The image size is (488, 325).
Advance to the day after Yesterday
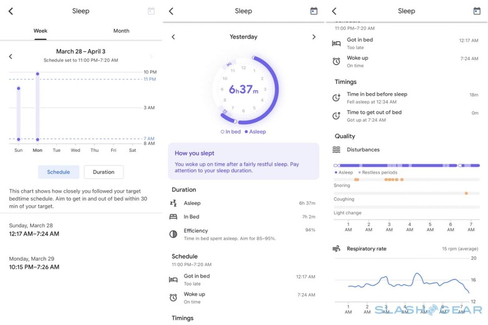click(x=314, y=37)
